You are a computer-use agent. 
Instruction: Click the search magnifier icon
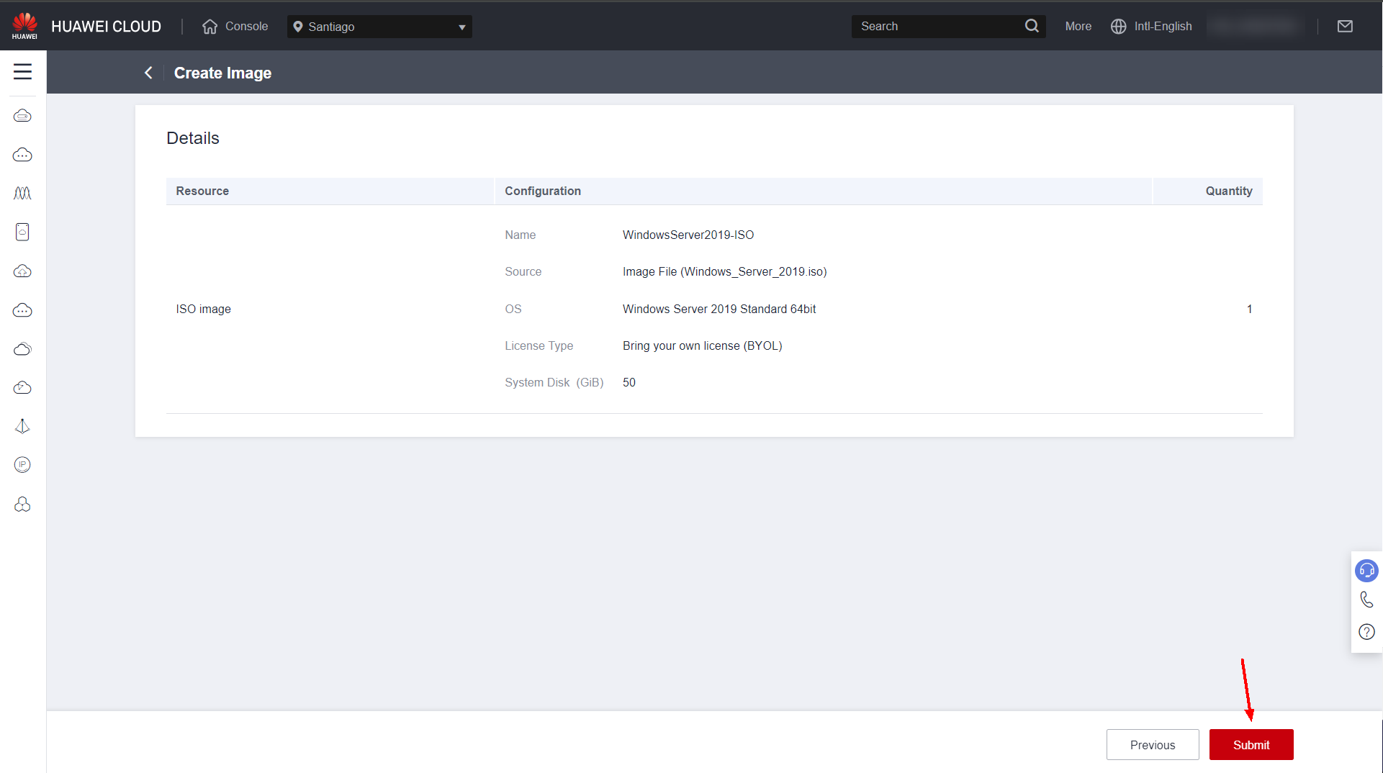tap(1031, 27)
